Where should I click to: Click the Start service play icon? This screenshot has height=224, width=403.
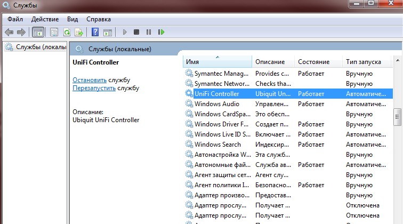tap(125, 32)
